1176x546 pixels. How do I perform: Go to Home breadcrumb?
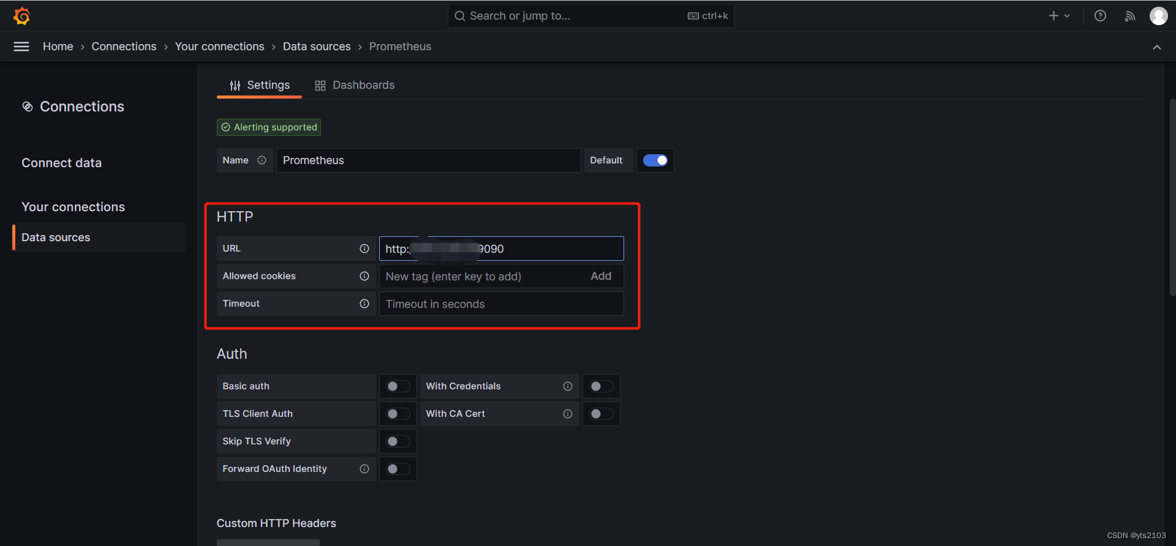pyautogui.click(x=58, y=47)
